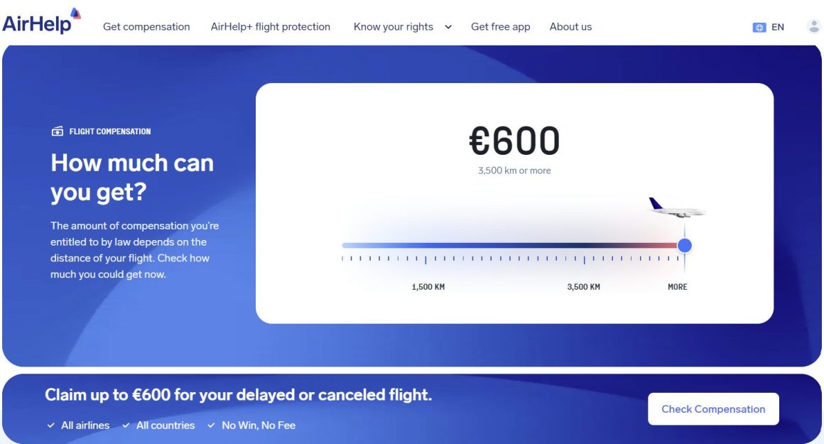Click the AirHelp logo
824x444 pixels.
click(x=39, y=23)
